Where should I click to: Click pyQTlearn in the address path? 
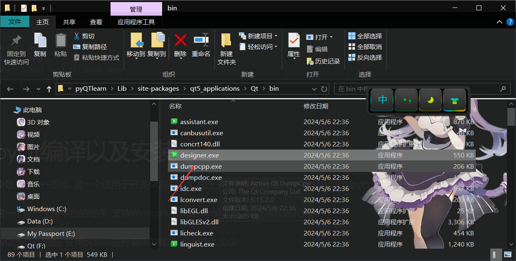tap(91, 88)
